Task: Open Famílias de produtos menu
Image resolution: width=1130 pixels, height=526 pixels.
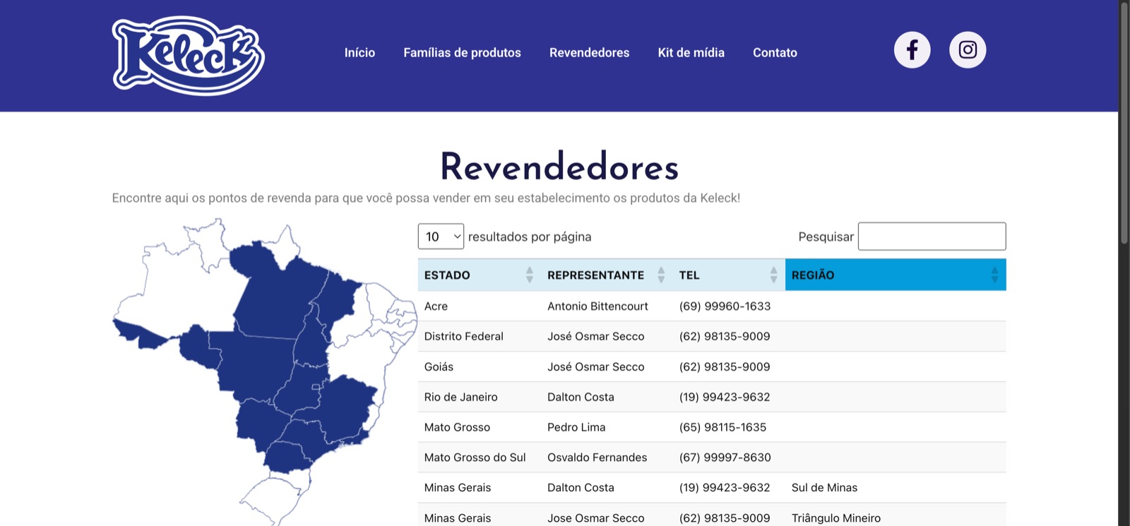Action: pos(462,53)
